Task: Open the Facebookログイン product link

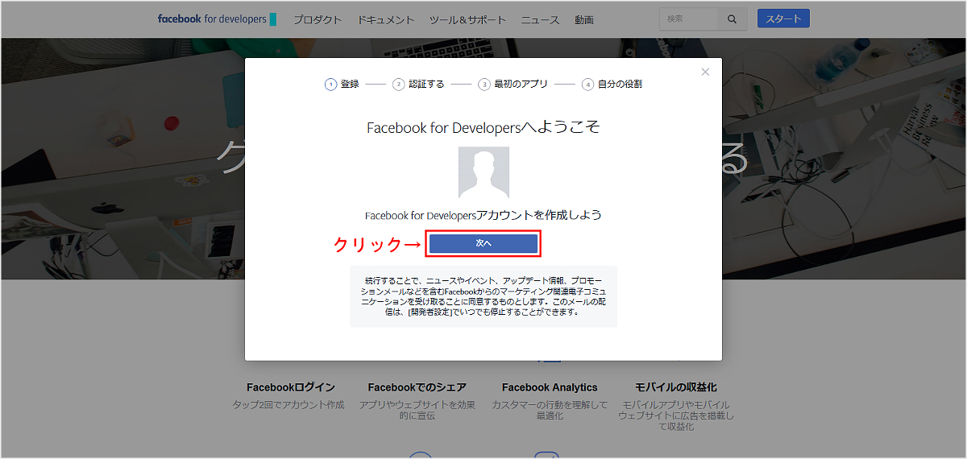Action: (290, 387)
